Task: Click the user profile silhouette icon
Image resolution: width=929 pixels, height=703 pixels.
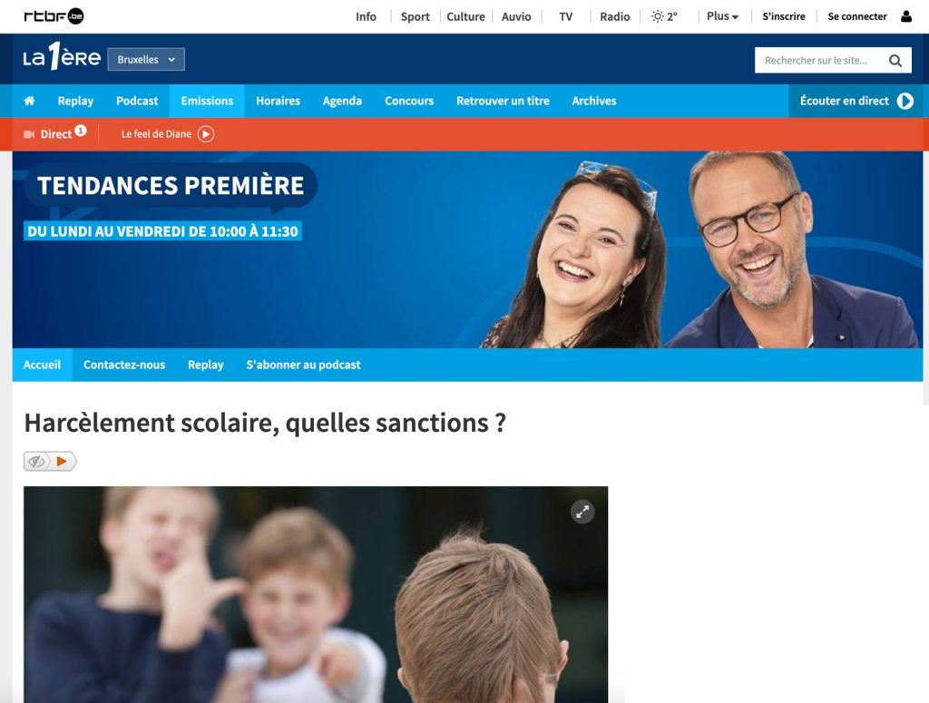Action: [x=906, y=16]
